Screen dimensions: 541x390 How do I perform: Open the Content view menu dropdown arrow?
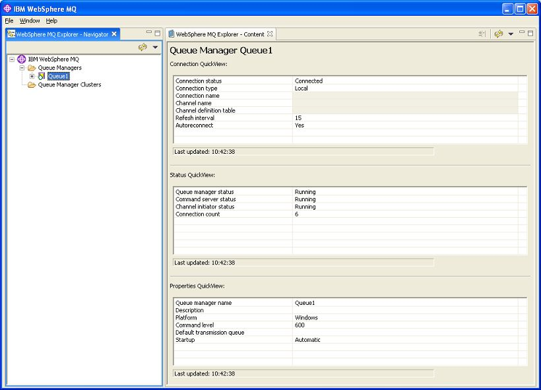[511, 34]
